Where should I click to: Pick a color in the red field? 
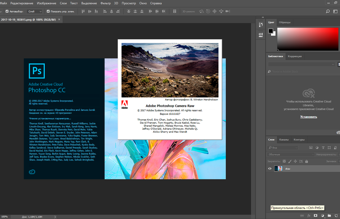click(x=308, y=39)
